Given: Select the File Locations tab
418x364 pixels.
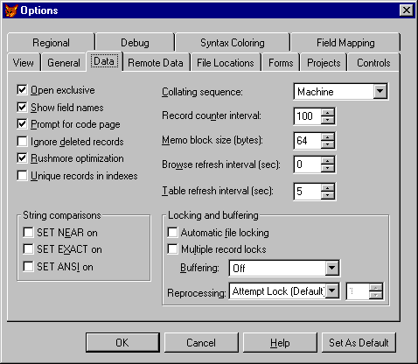Looking at the screenshot, I should click(226, 63).
